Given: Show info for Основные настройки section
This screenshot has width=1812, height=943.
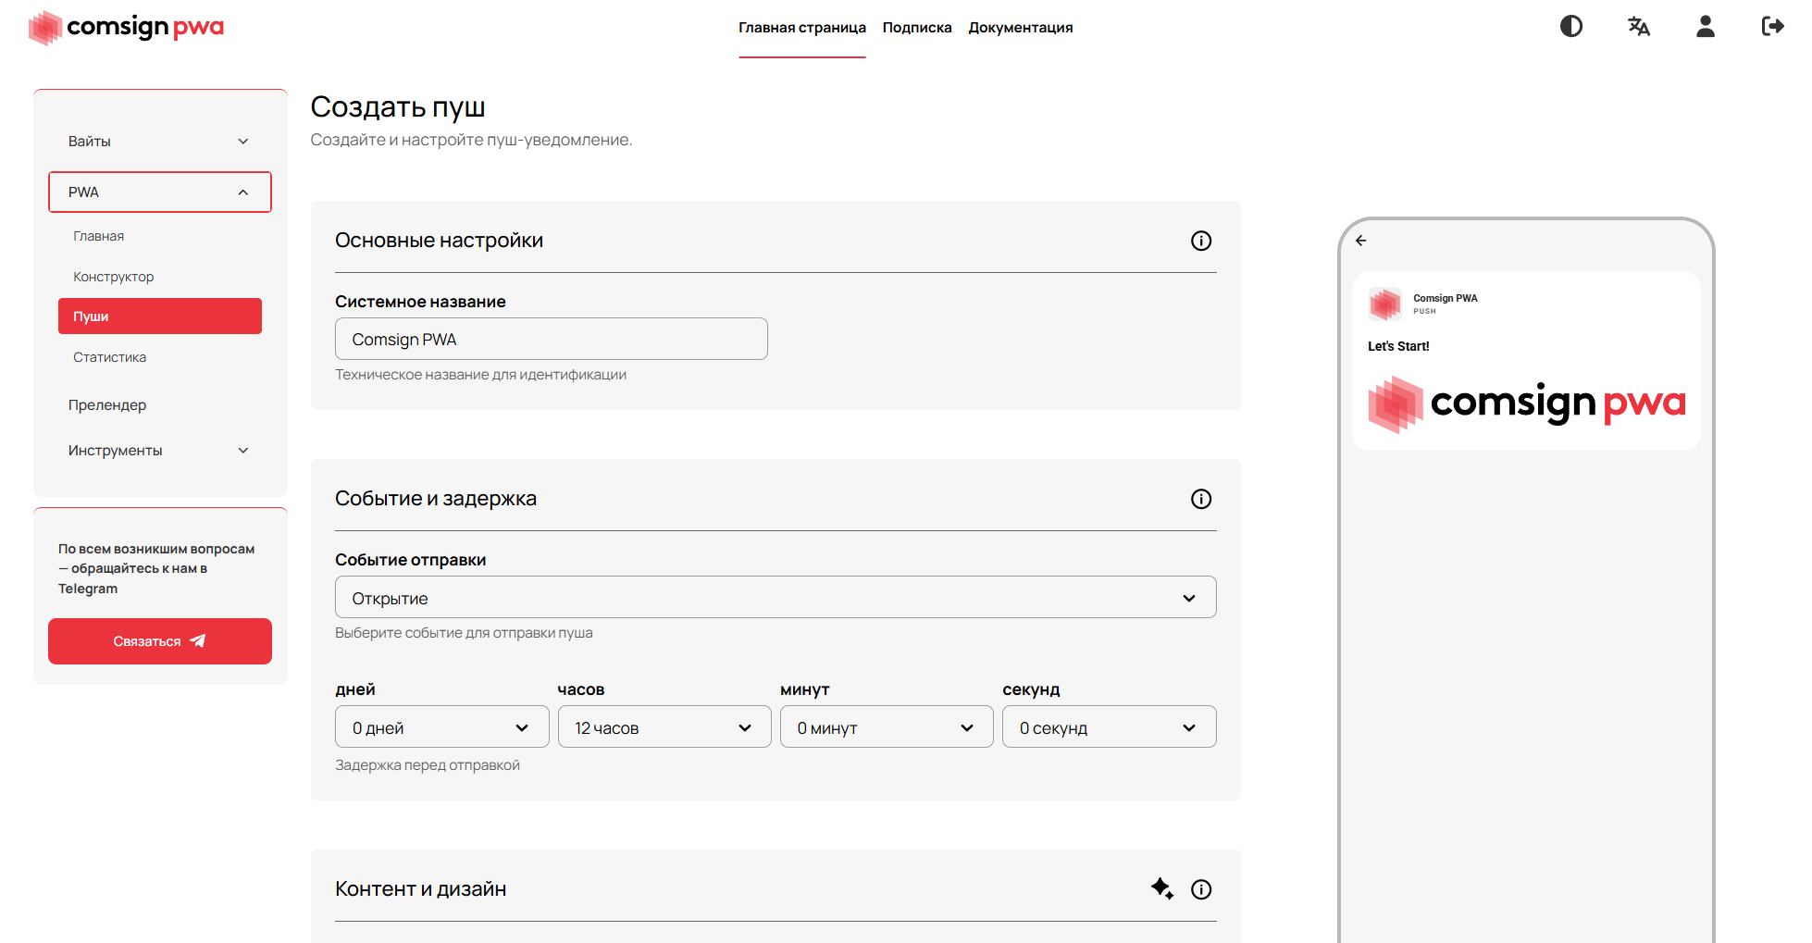Looking at the screenshot, I should pos(1201,241).
